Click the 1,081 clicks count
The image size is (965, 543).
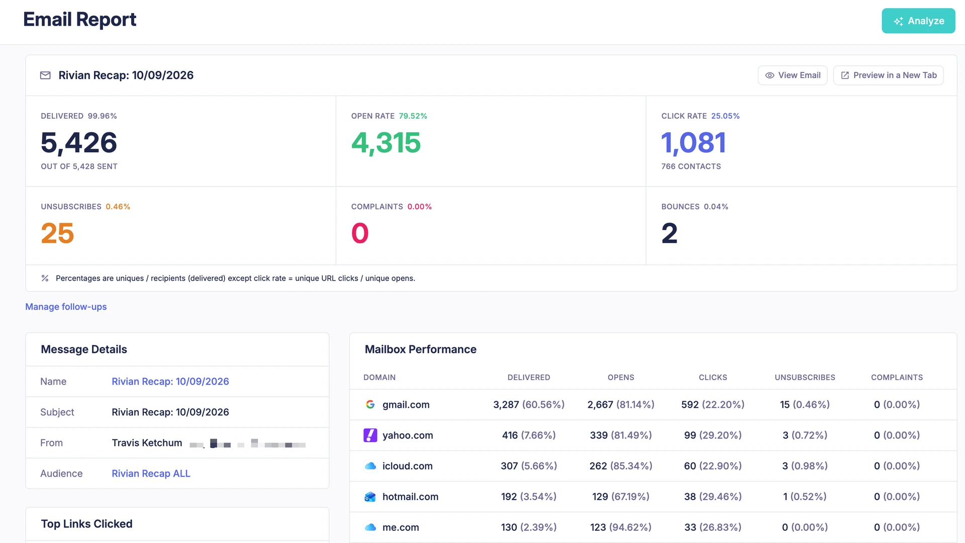pyautogui.click(x=694, y=142)
